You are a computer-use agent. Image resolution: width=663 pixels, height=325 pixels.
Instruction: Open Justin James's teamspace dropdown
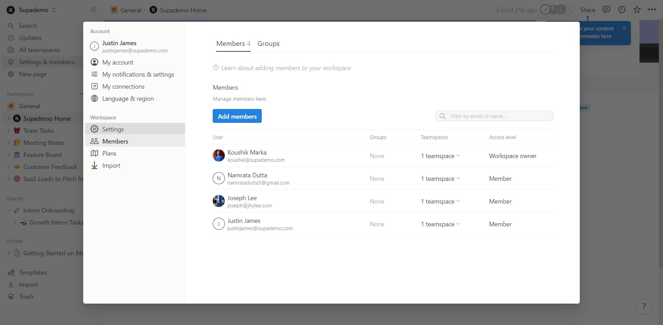click(440, 224)
